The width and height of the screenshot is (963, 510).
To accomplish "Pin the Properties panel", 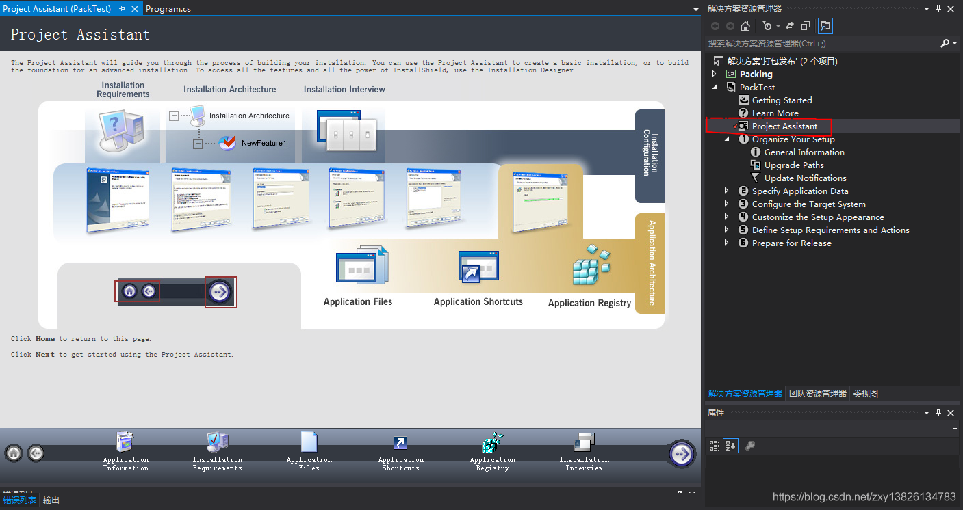I will (x=938, y=413).
